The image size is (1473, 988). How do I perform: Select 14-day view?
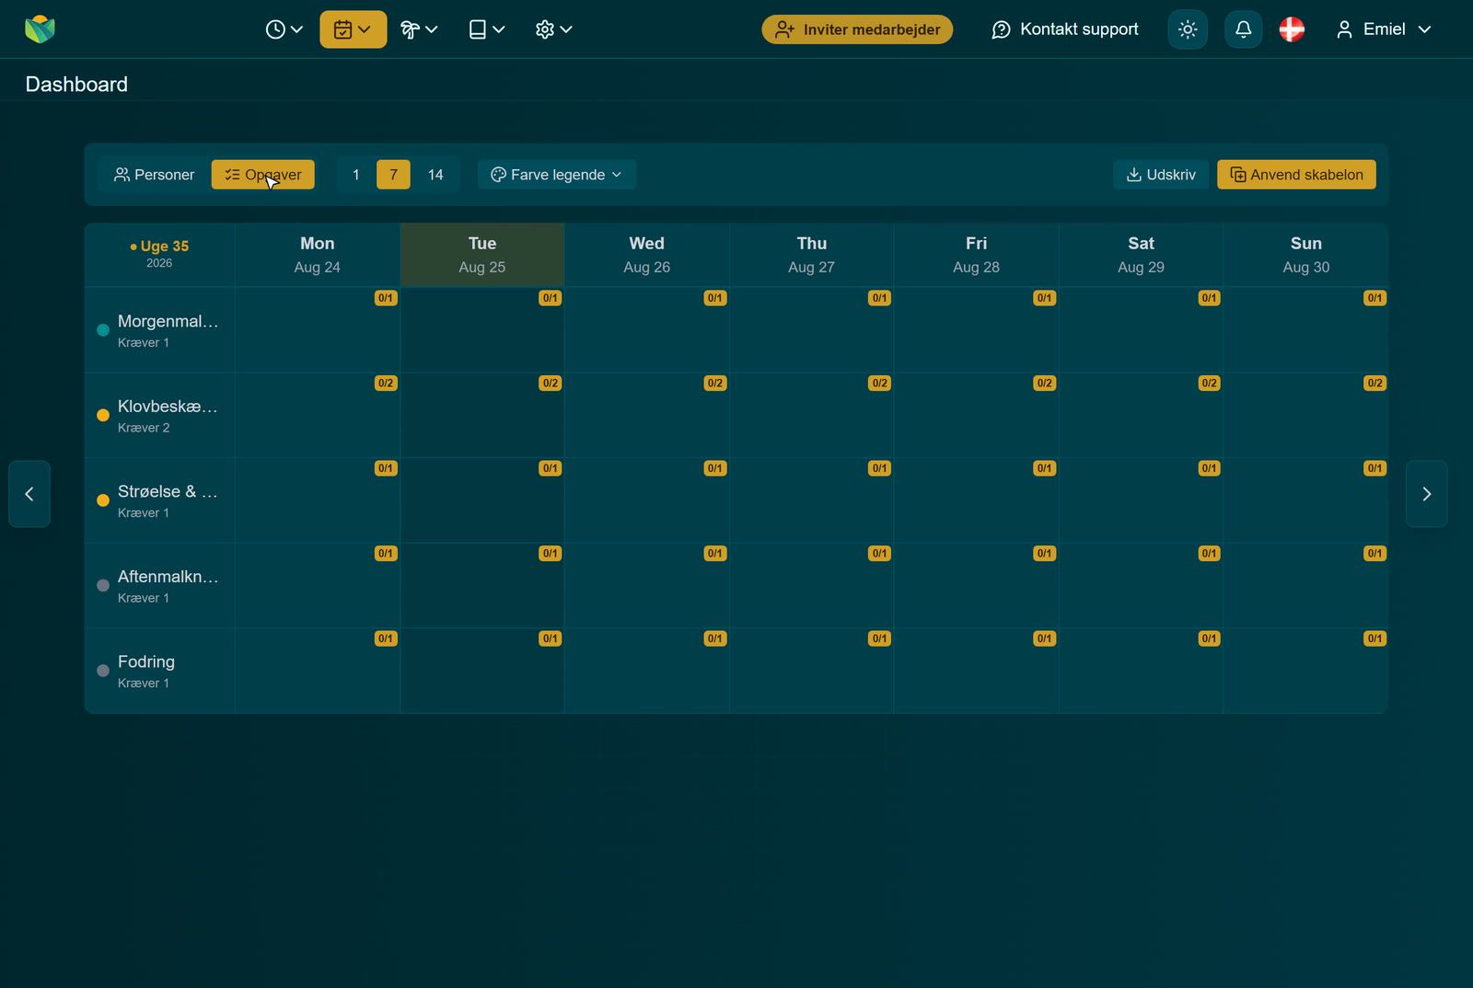435,175
